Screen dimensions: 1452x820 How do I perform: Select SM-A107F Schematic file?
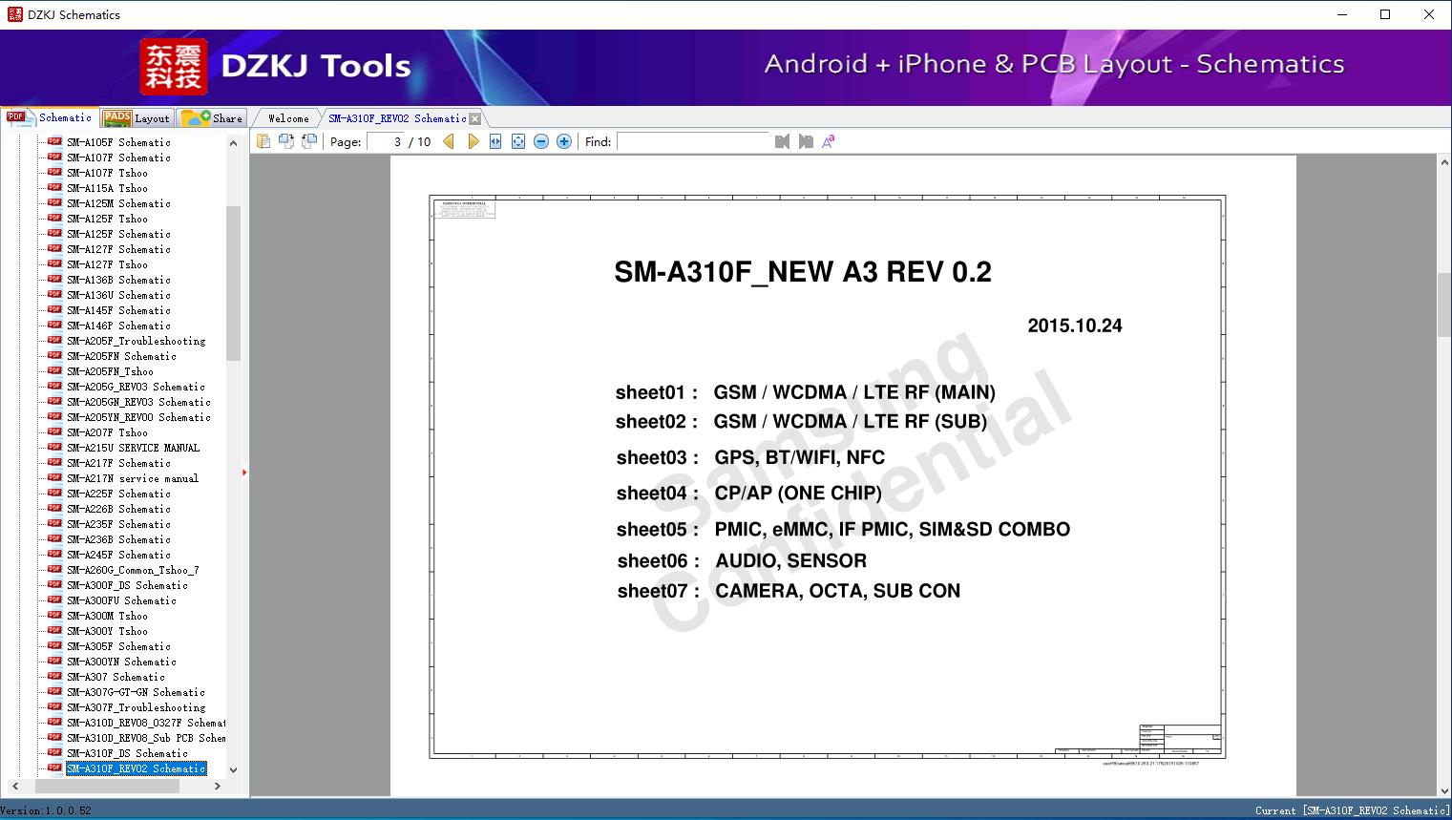coord(118,158)
